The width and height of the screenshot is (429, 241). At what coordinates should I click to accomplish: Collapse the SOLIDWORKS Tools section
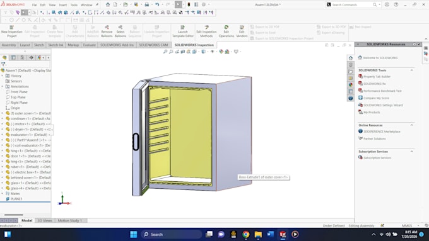[x=411, y=70]
